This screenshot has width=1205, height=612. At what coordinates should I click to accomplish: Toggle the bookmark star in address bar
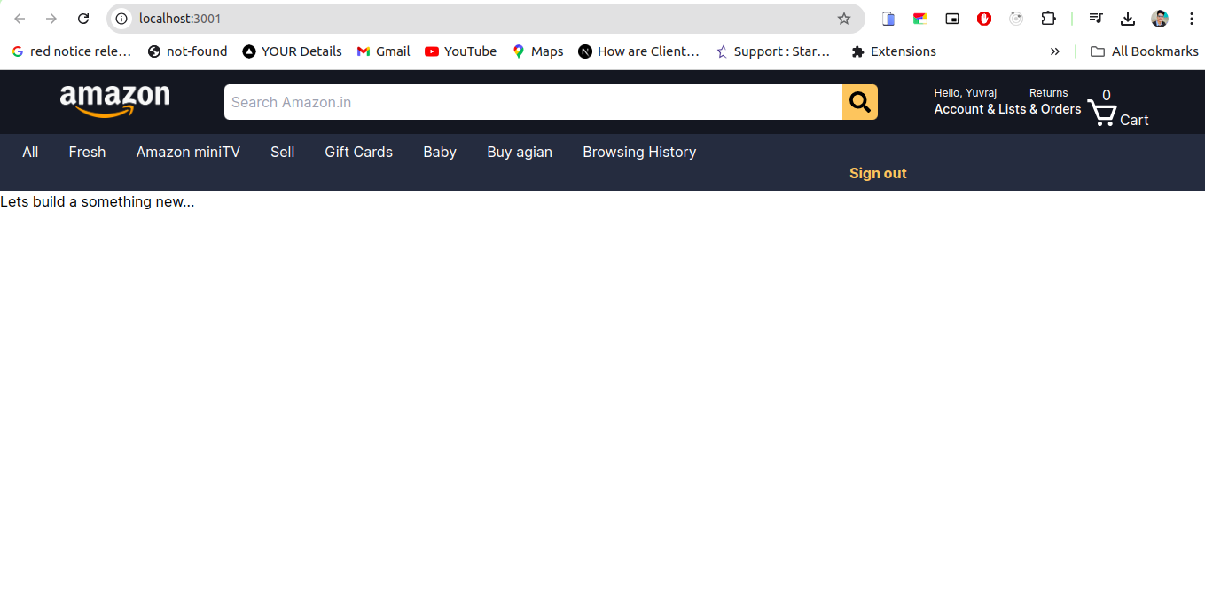click(x=843, y=18)
